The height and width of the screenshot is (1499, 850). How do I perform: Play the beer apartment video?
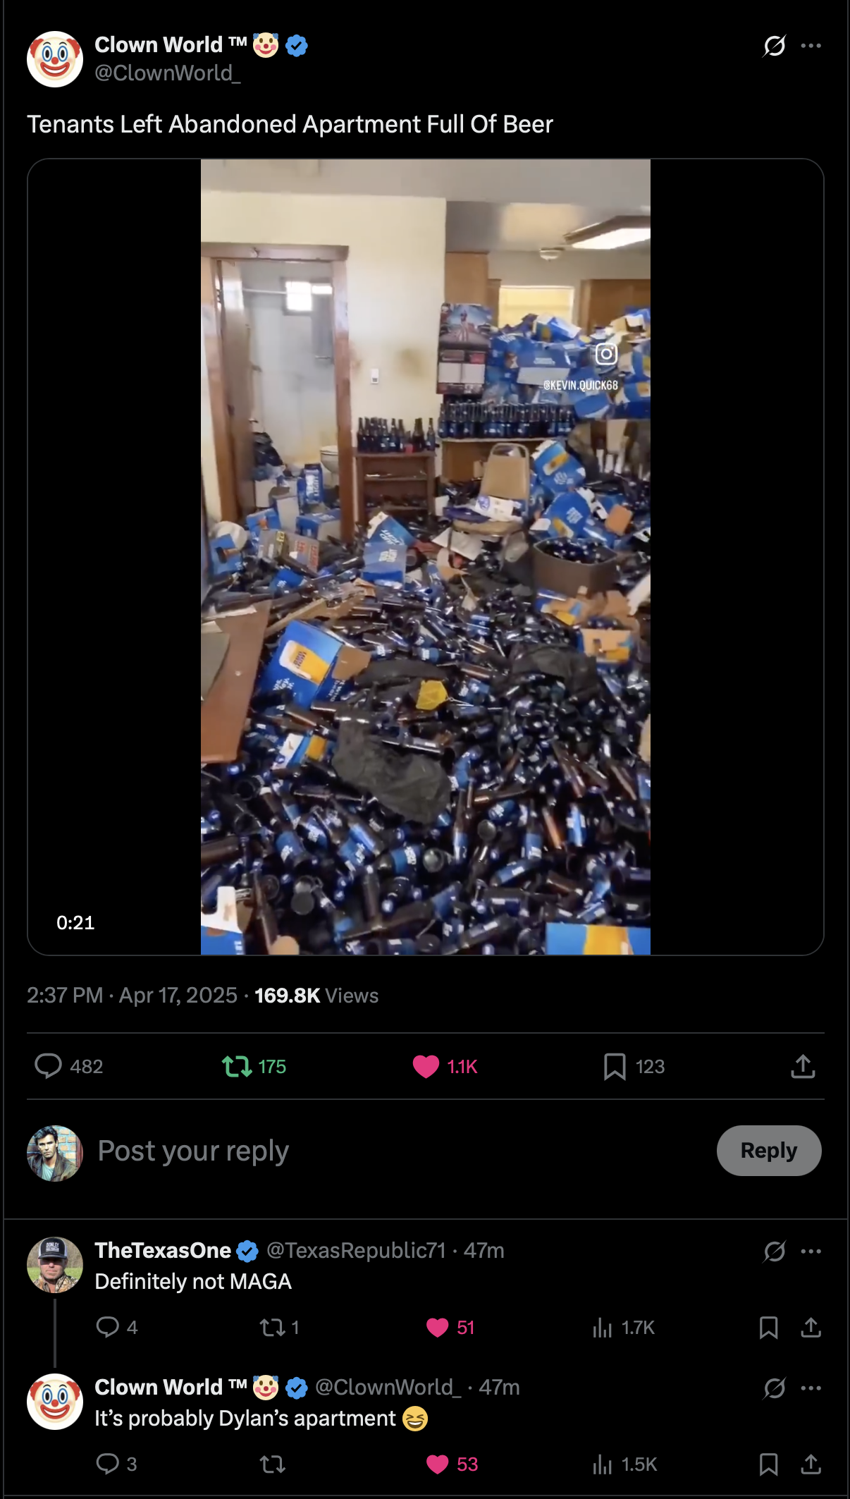426,557
